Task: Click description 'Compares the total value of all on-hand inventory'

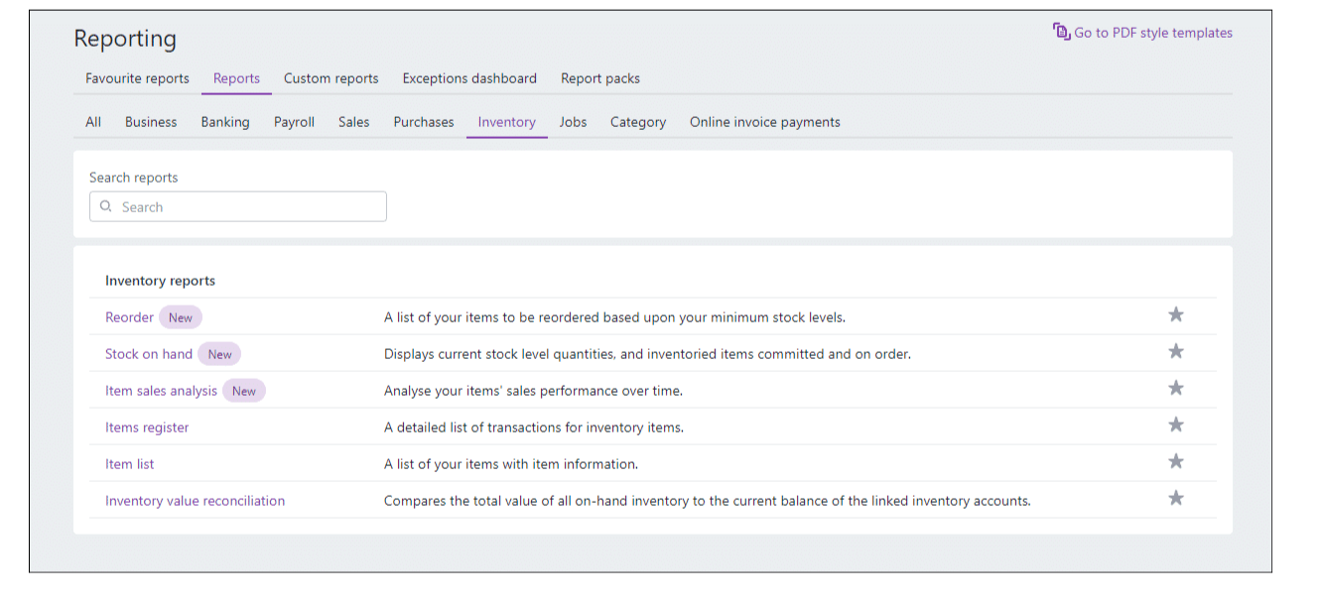Action: click(708, 501)
